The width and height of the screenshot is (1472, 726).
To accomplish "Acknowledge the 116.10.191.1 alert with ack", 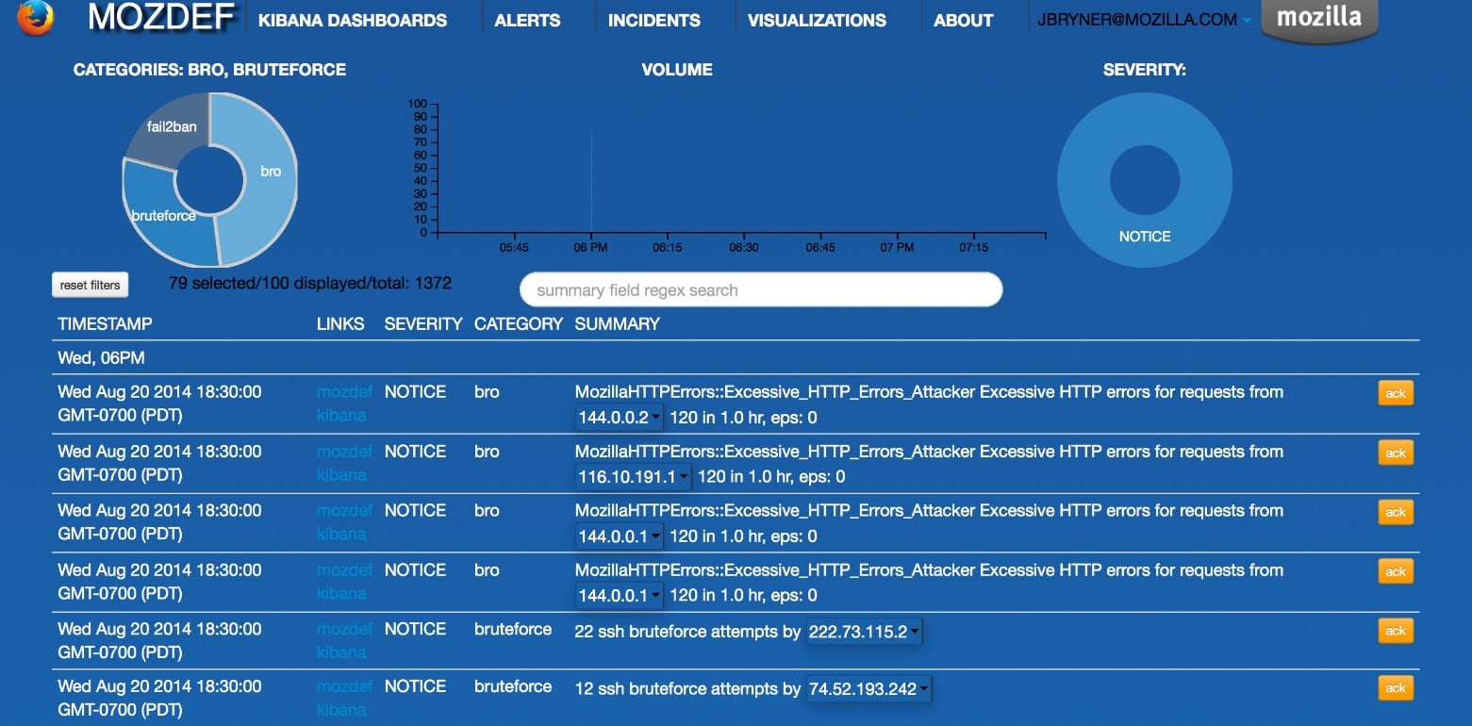I will (1396, 454).
